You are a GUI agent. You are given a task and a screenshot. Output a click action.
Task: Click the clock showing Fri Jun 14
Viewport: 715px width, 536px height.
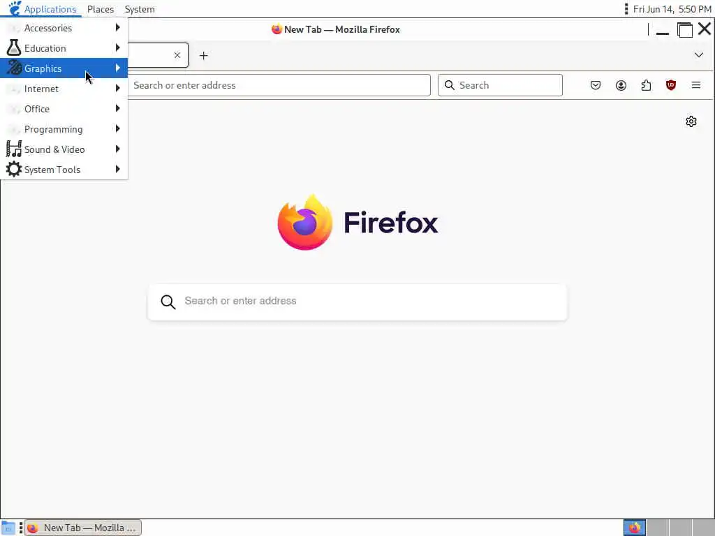pyautogui.click(x=672, y=9)
